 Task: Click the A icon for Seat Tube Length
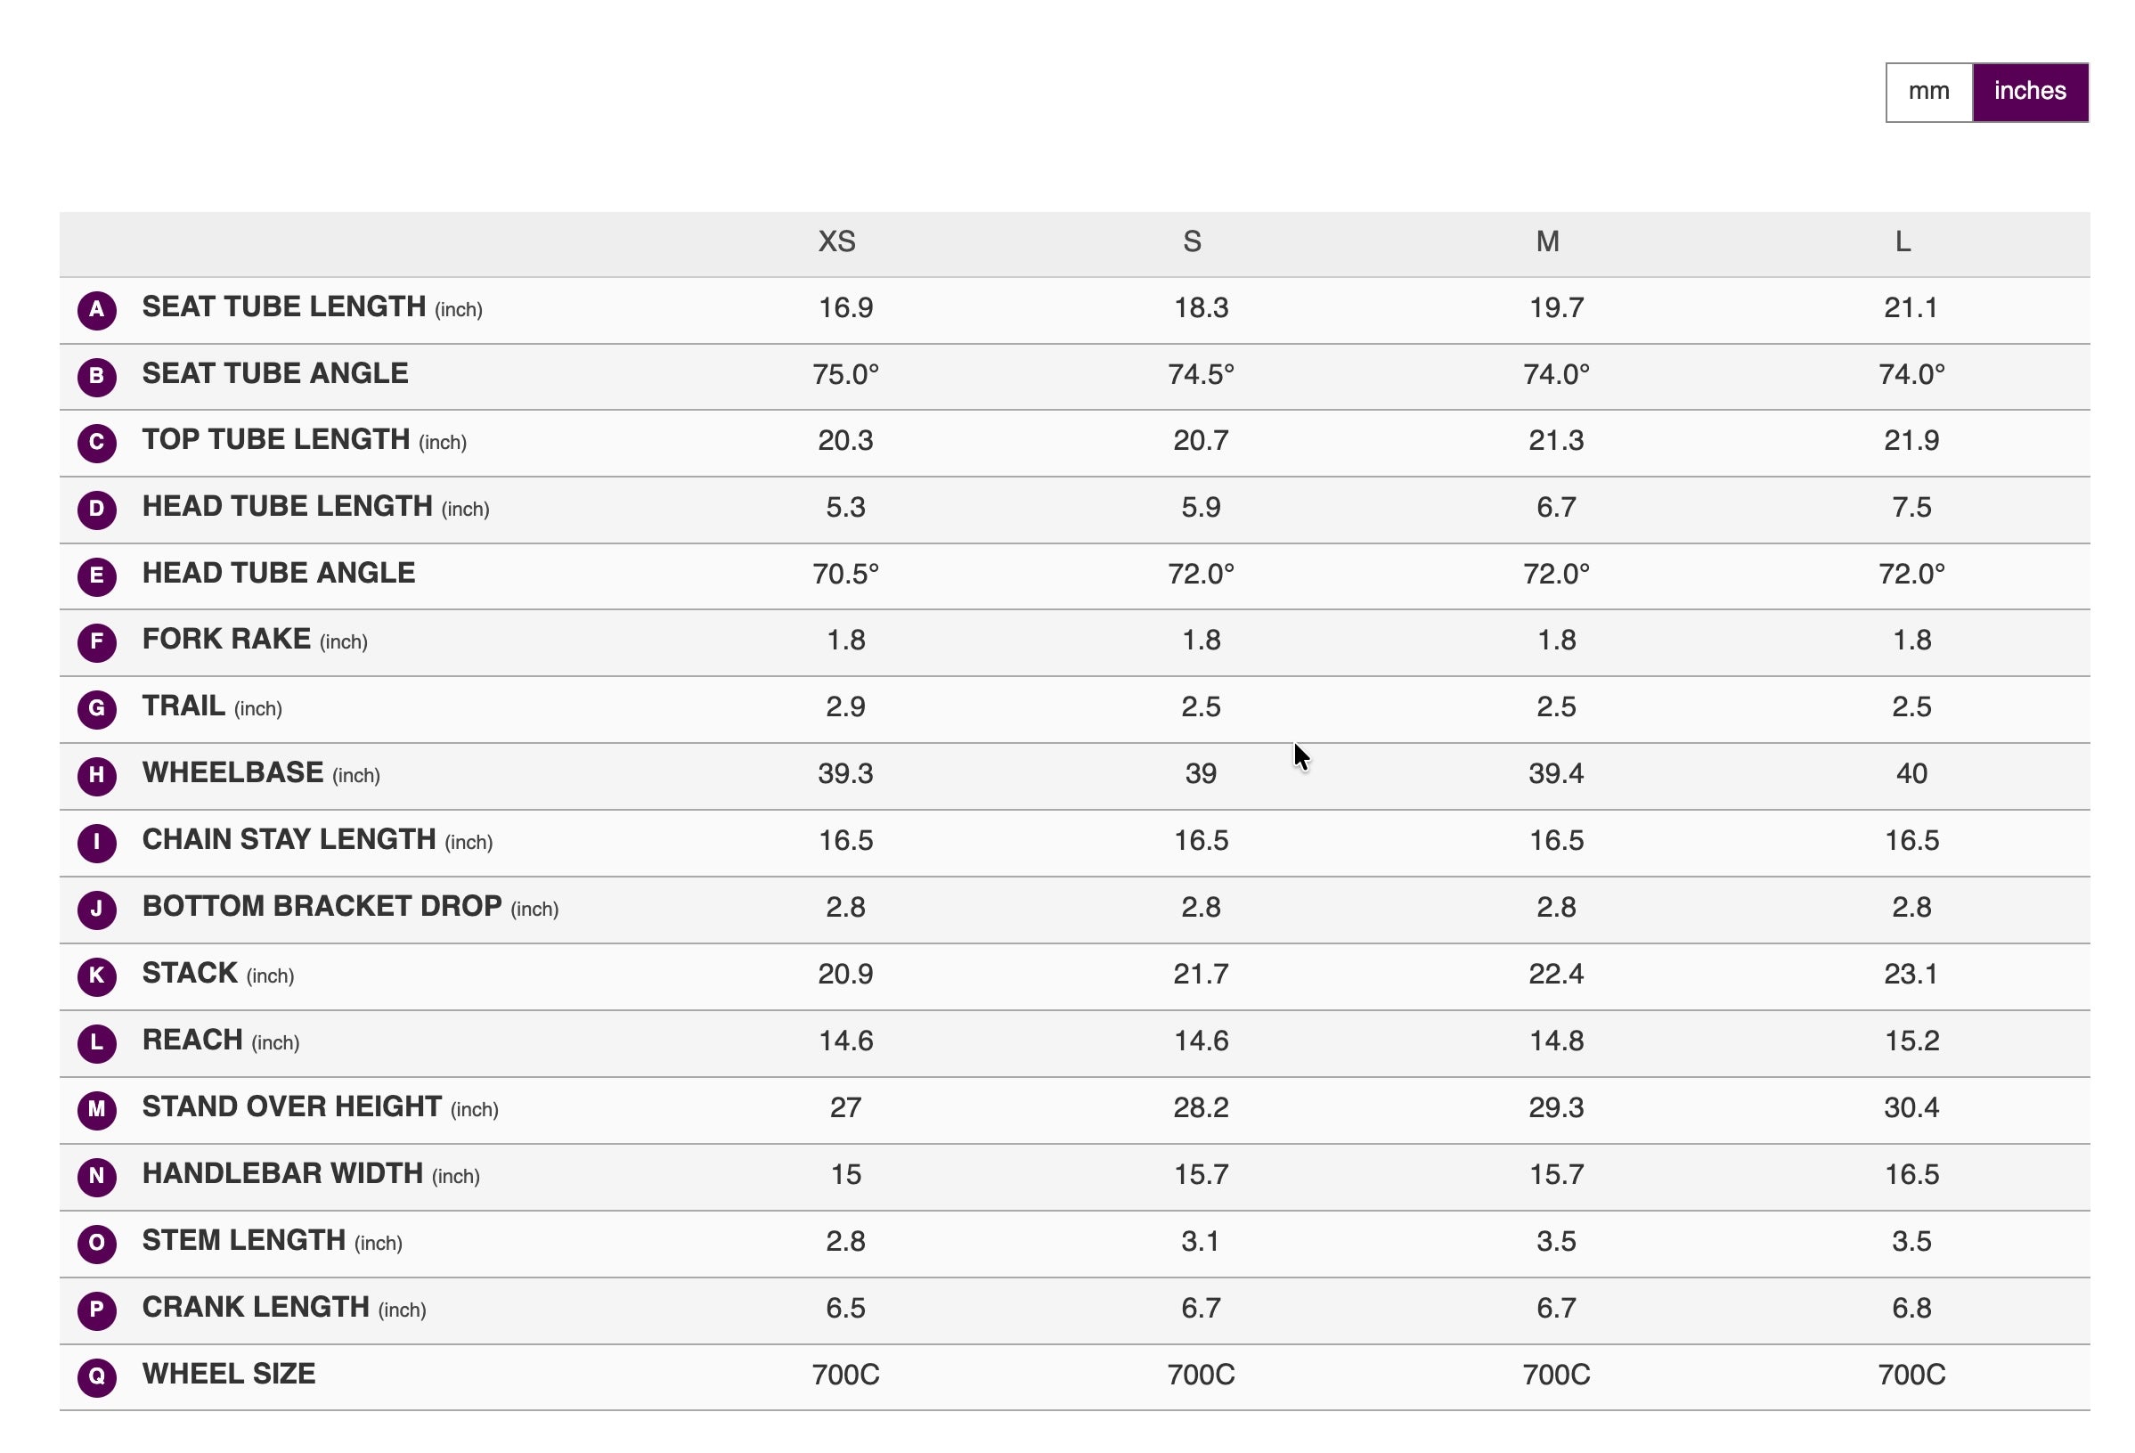[96, 311]
